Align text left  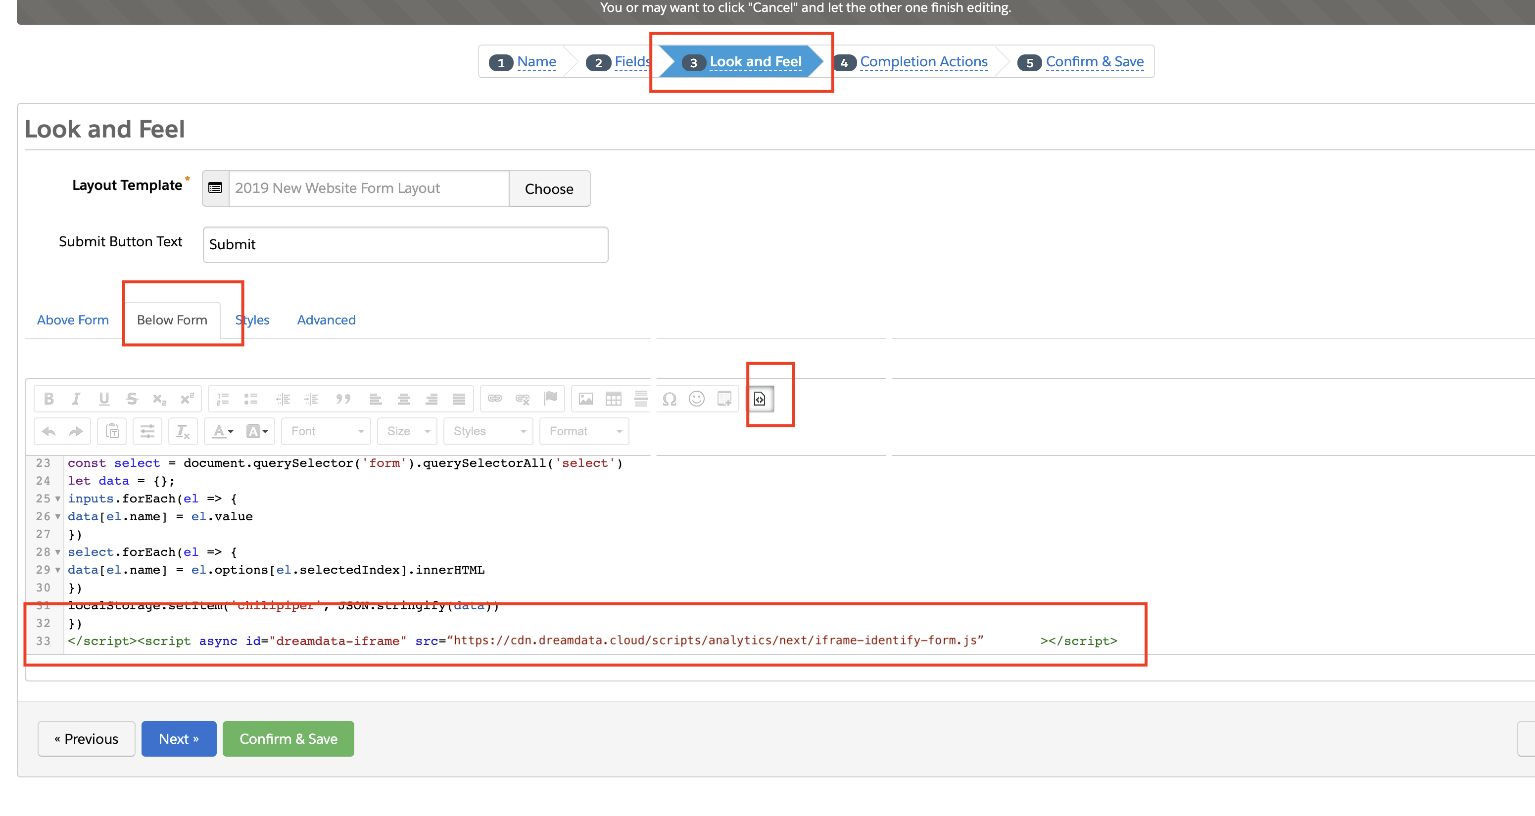pyautogui.click(x=376, y=399)
